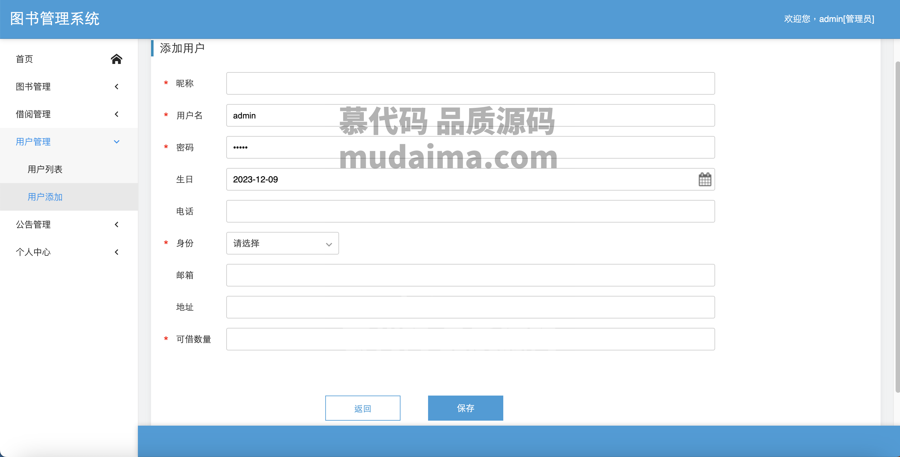Click the 用户名 field containing admin
This screenshot has height=457, width=900.
(x=470, y=115)
